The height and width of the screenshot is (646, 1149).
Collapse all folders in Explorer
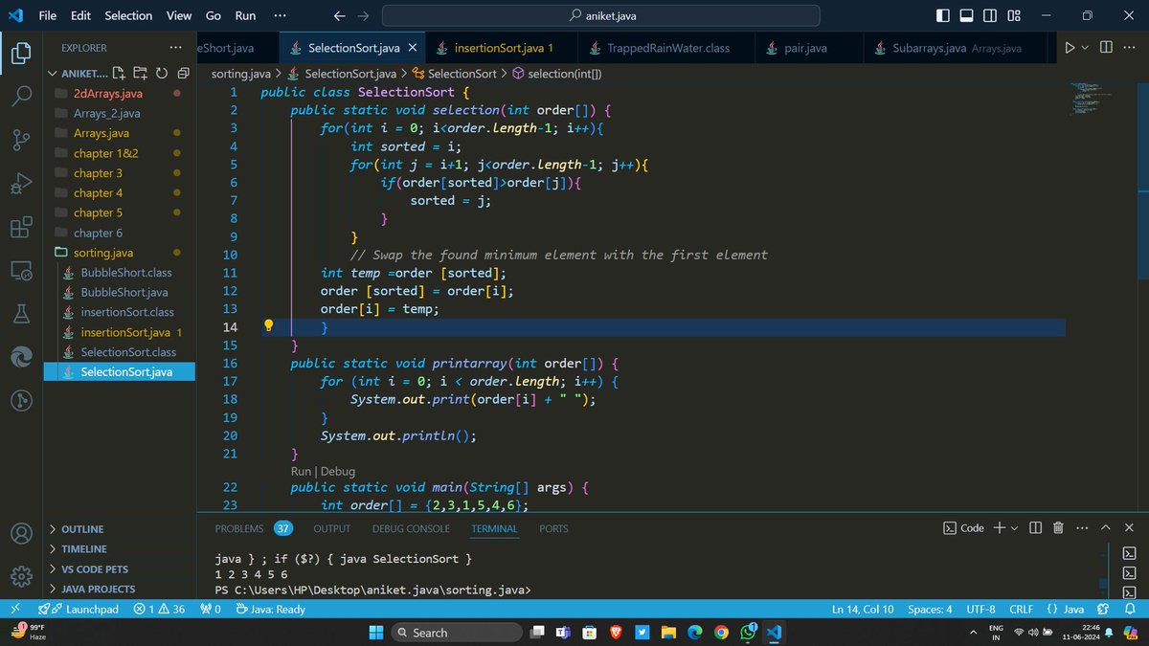[x=182, y=73]
